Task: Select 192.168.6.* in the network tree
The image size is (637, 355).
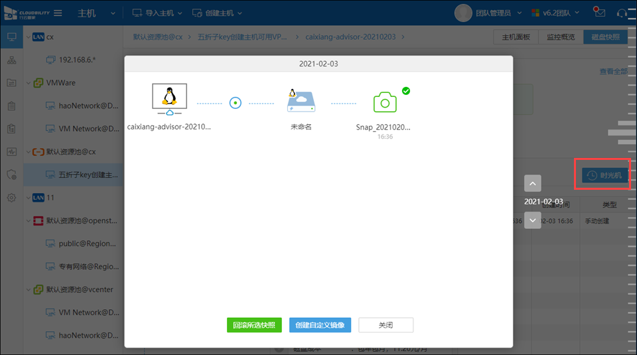Action: tap(77, 60)
